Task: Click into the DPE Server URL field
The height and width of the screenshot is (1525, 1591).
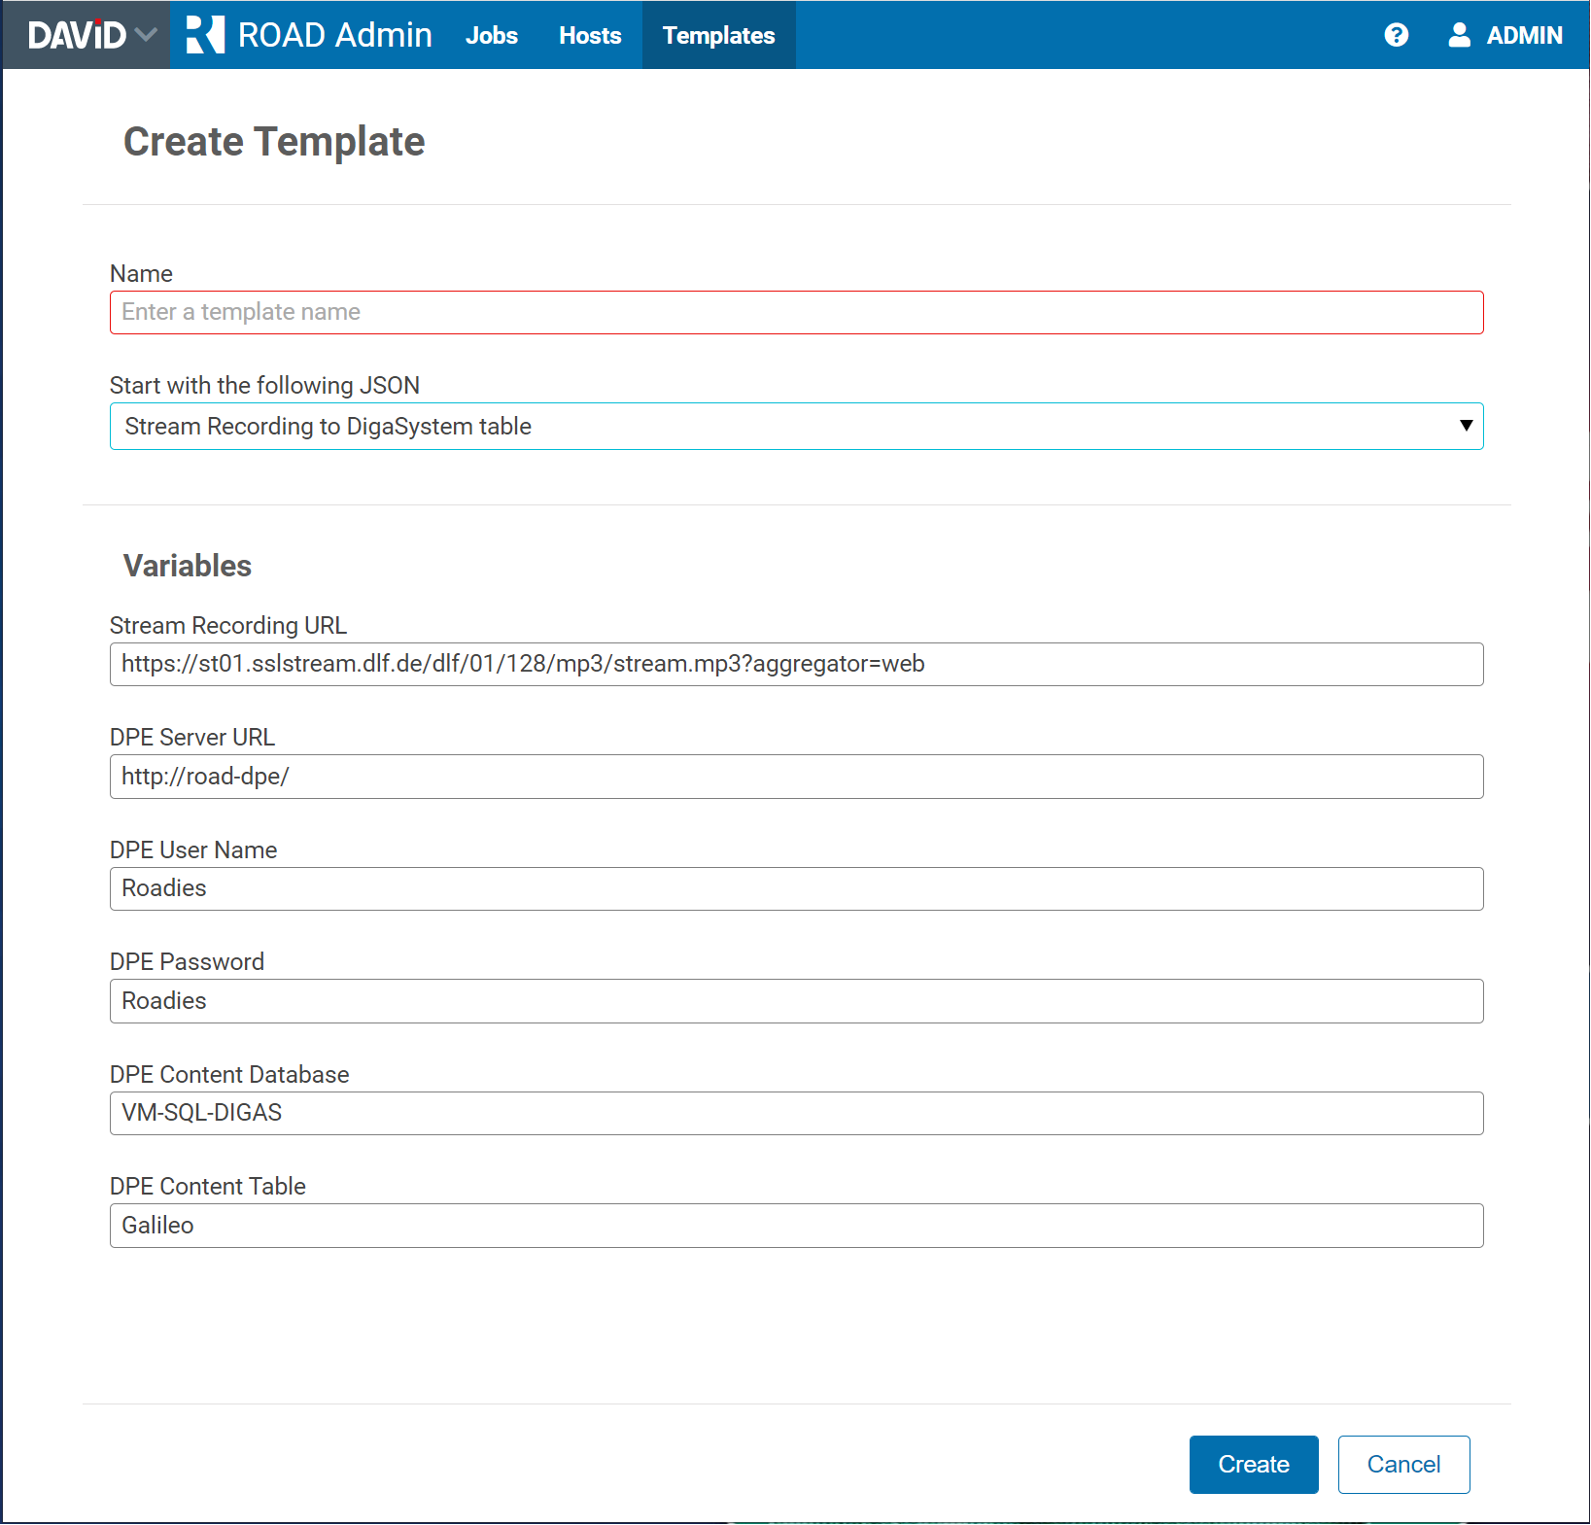Action: click(795, 777)
